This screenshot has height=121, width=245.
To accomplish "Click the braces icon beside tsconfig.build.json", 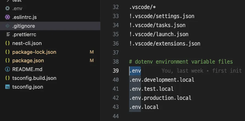I will coord(7,78).
